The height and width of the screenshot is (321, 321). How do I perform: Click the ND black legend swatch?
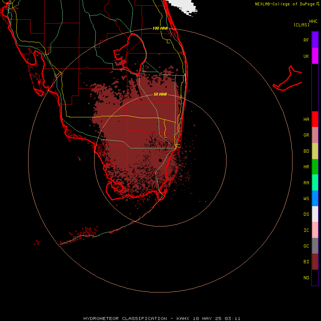click(x=315, y=277)
